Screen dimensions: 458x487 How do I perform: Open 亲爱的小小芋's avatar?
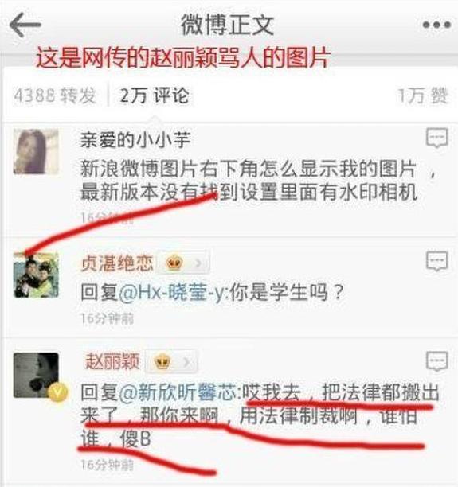tap(36, 151)
